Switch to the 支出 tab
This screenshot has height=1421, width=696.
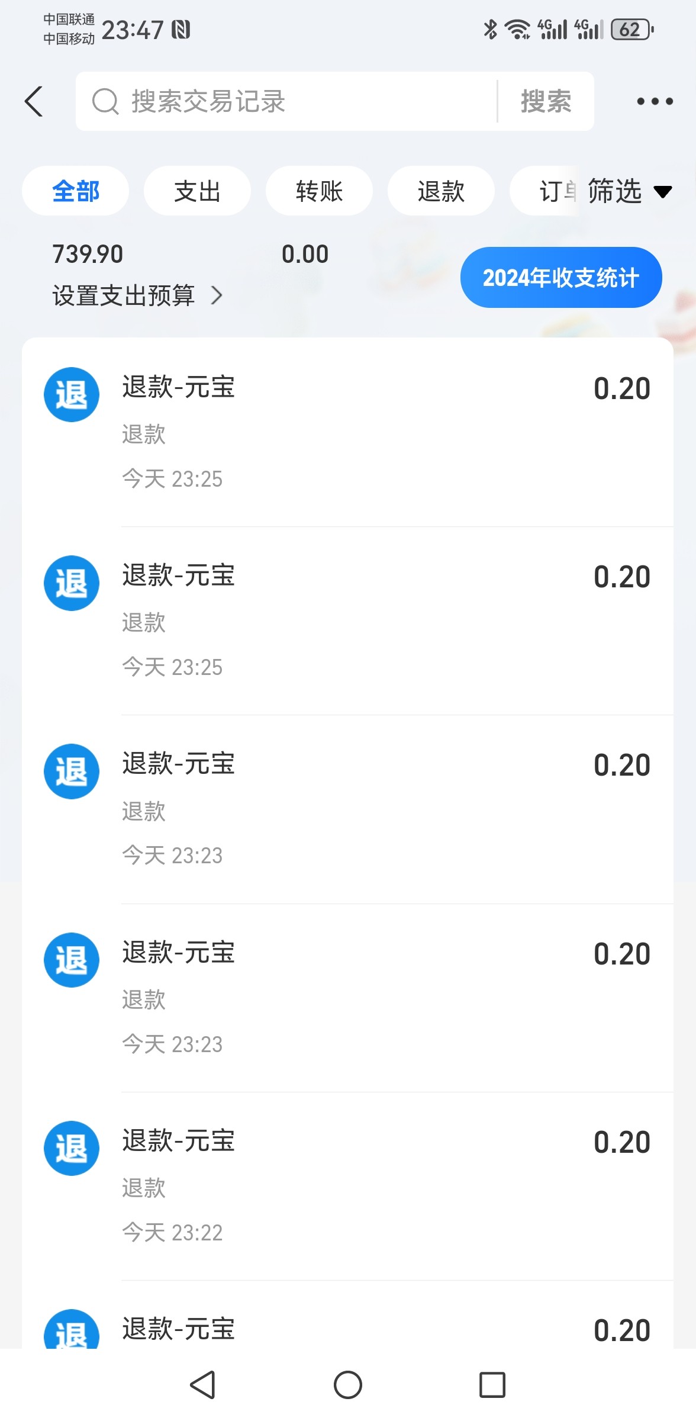tap(197, 191)
